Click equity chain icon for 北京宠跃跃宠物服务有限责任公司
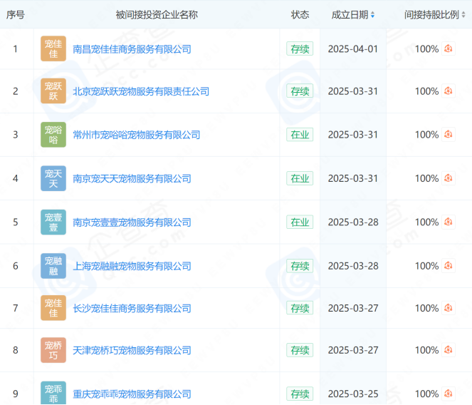The height and width of the screenshot is (405, 472). (449, 91)
